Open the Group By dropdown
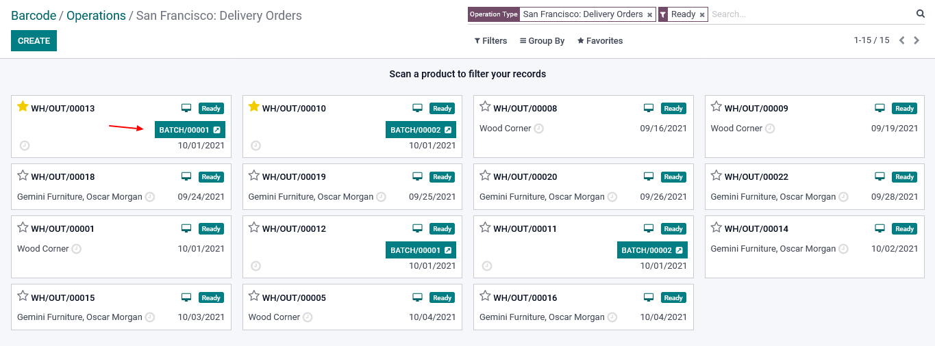 pyautogui.click(x=542, y=41)
